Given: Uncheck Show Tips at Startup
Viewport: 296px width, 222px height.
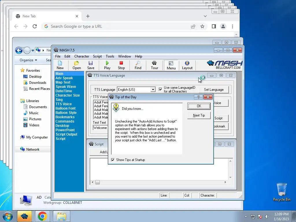Looking at the screenshot, I should 113,160.
